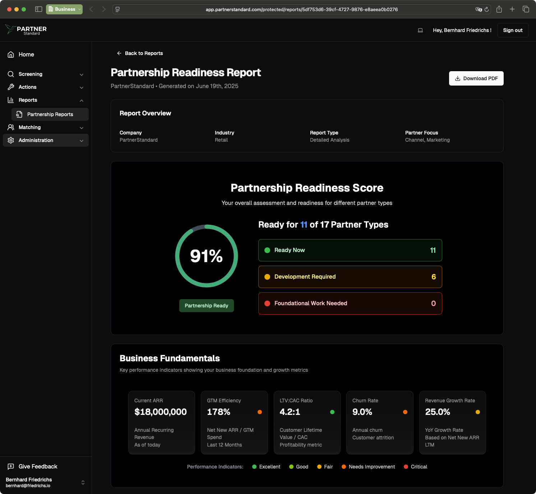Open Partnership Reports in sidebar
The image size is (536, 494).
point(50,114)
